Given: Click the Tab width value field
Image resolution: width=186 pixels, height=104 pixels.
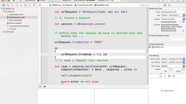Looking at the screenshot, I should 166,69.
